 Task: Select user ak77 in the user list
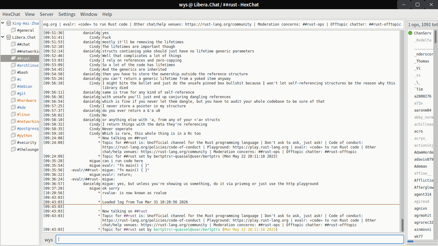tap(418, 236)
